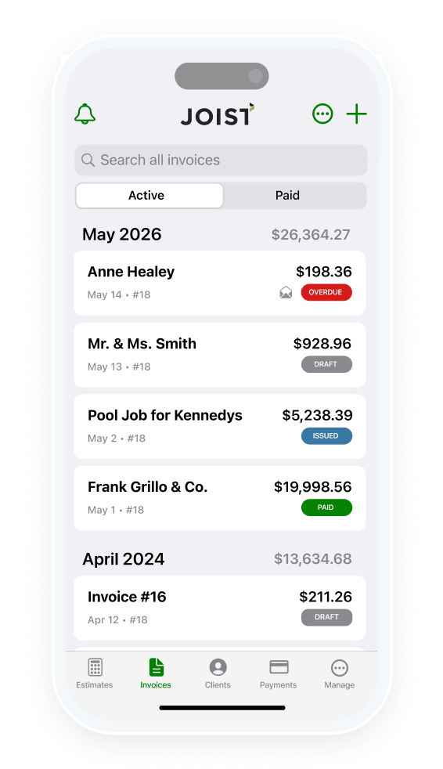Click the Search all invoices field
443x769 pixels.
click(221, 160)
